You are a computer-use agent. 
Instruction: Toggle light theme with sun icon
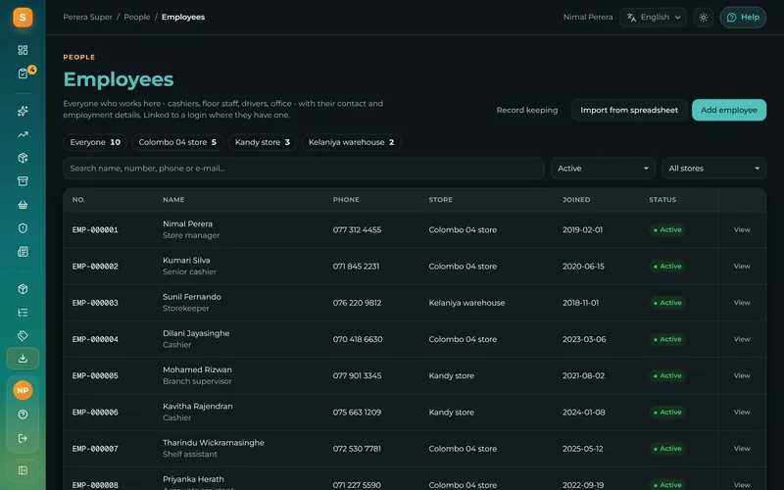(704, 18)
